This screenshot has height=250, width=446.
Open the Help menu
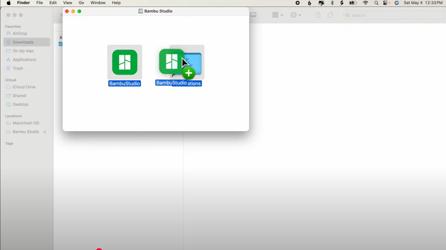[116, 3]
